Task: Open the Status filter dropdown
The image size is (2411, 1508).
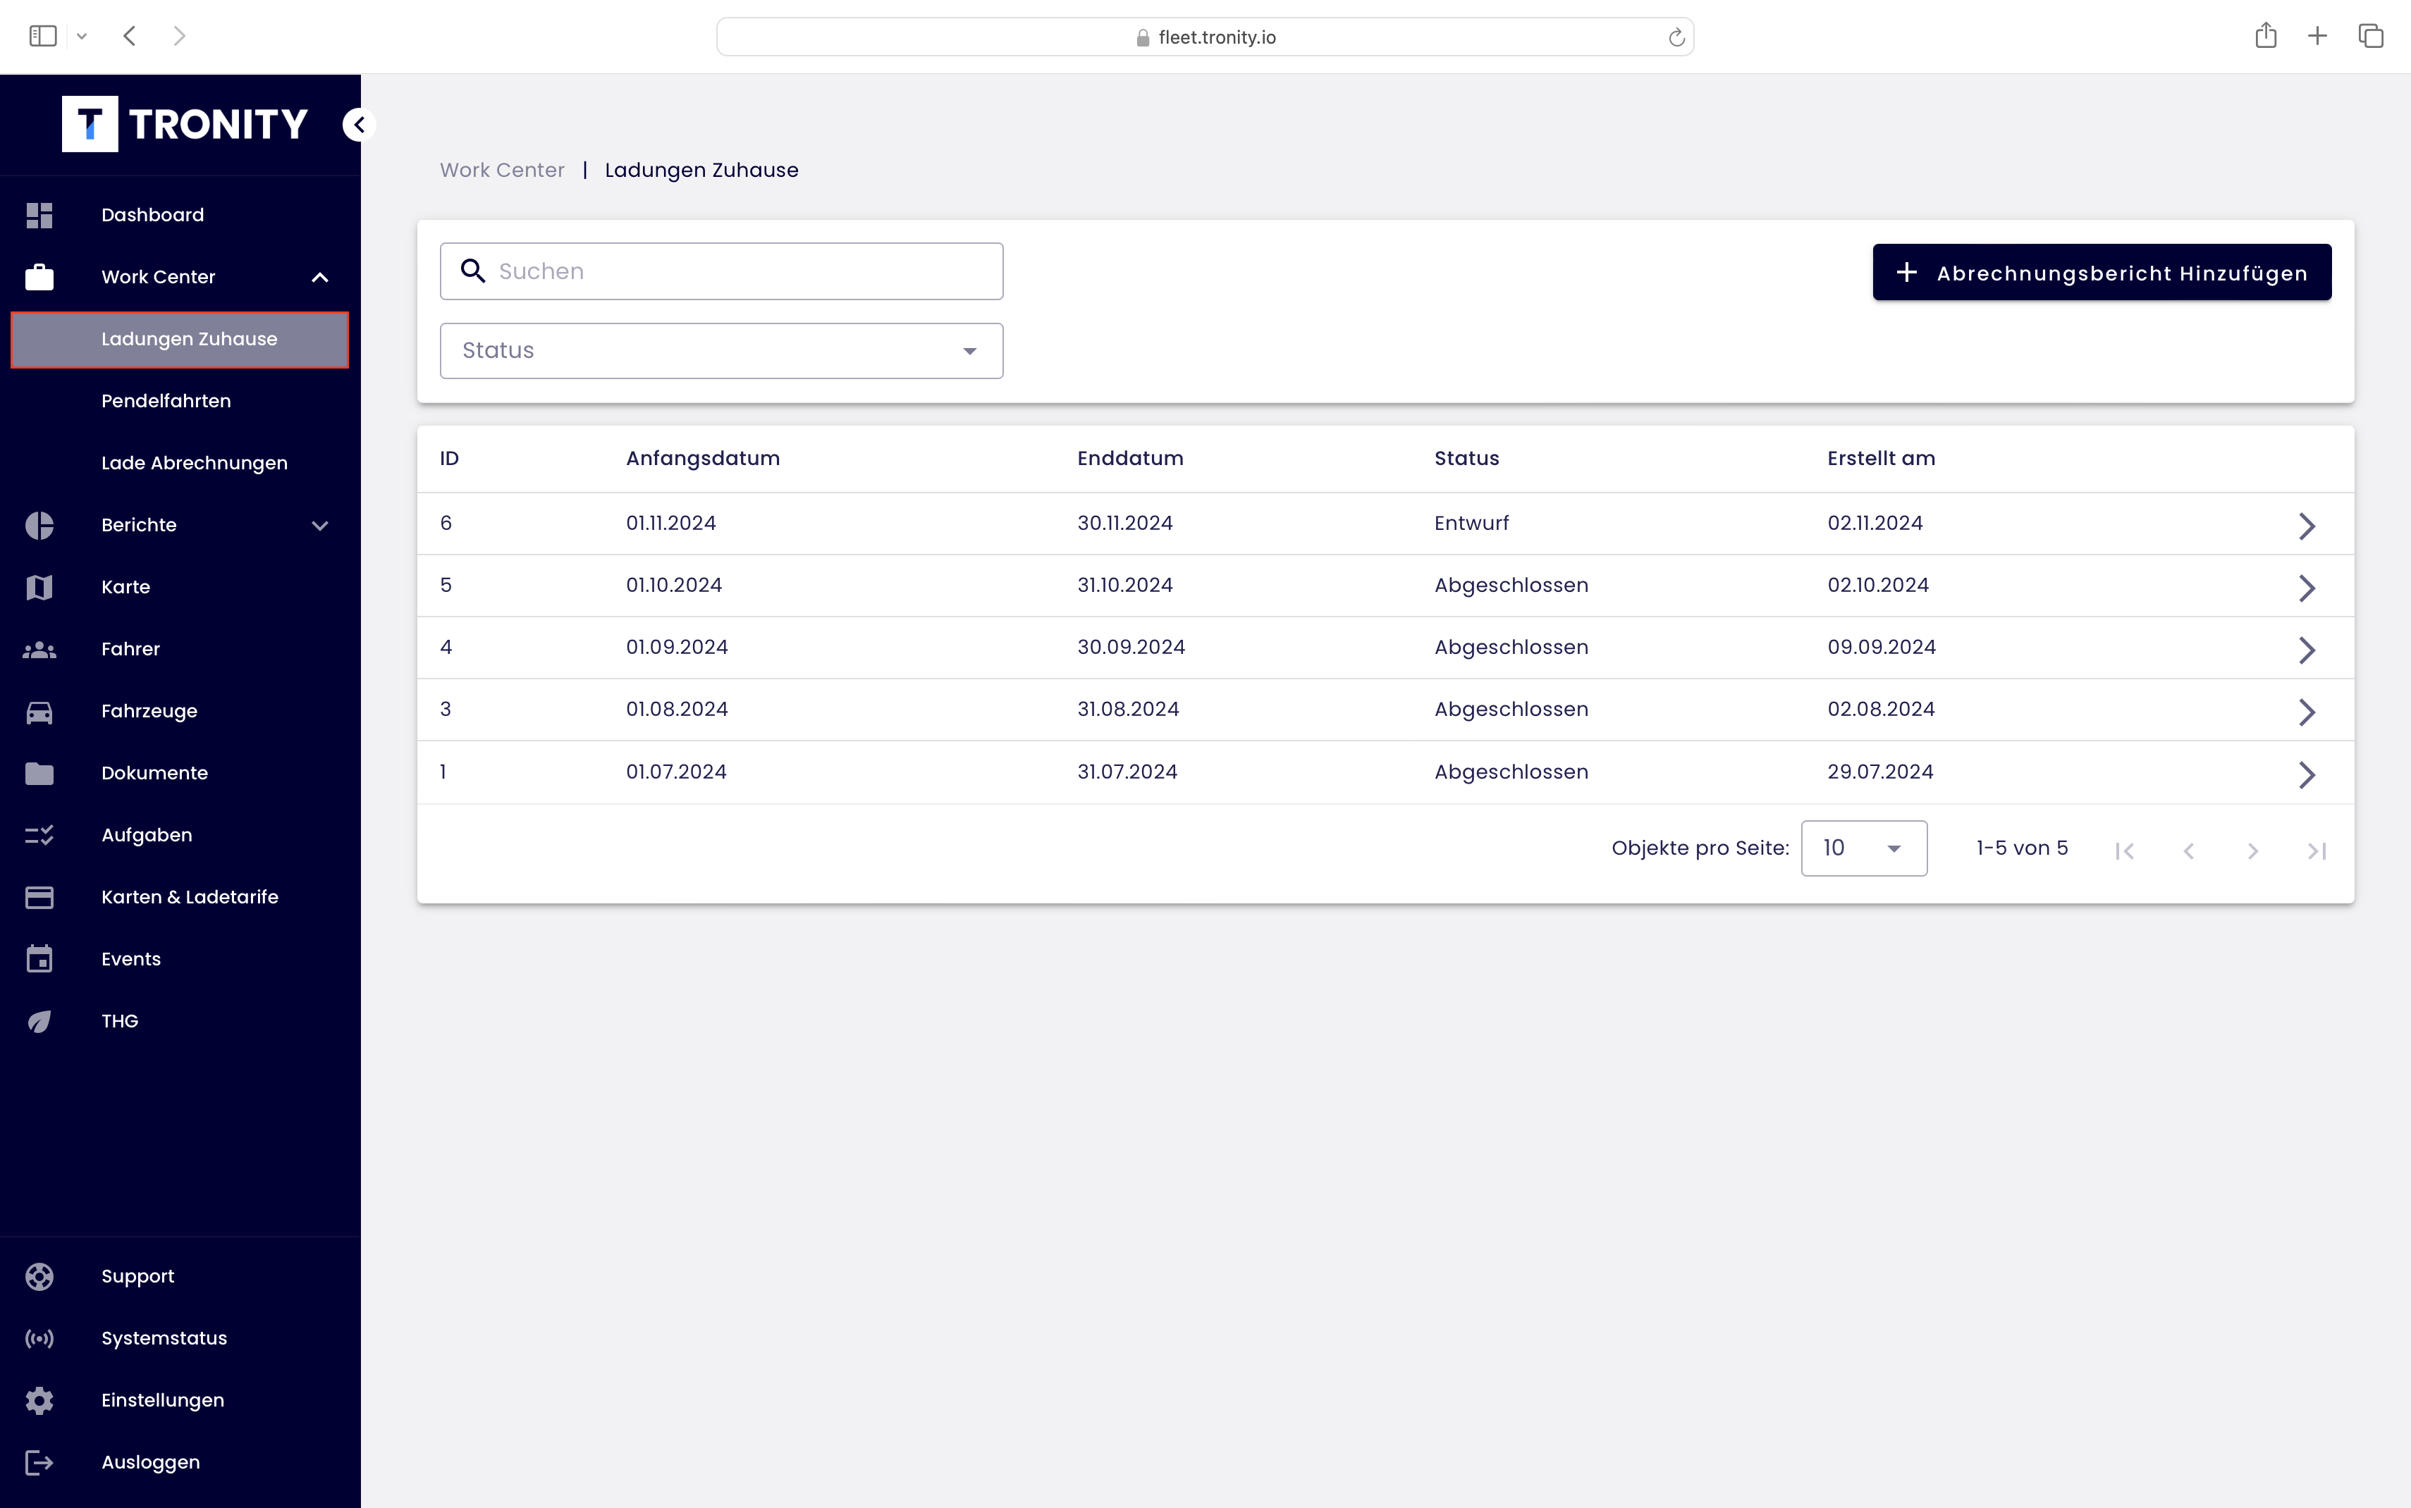Action: pos(721,351)
